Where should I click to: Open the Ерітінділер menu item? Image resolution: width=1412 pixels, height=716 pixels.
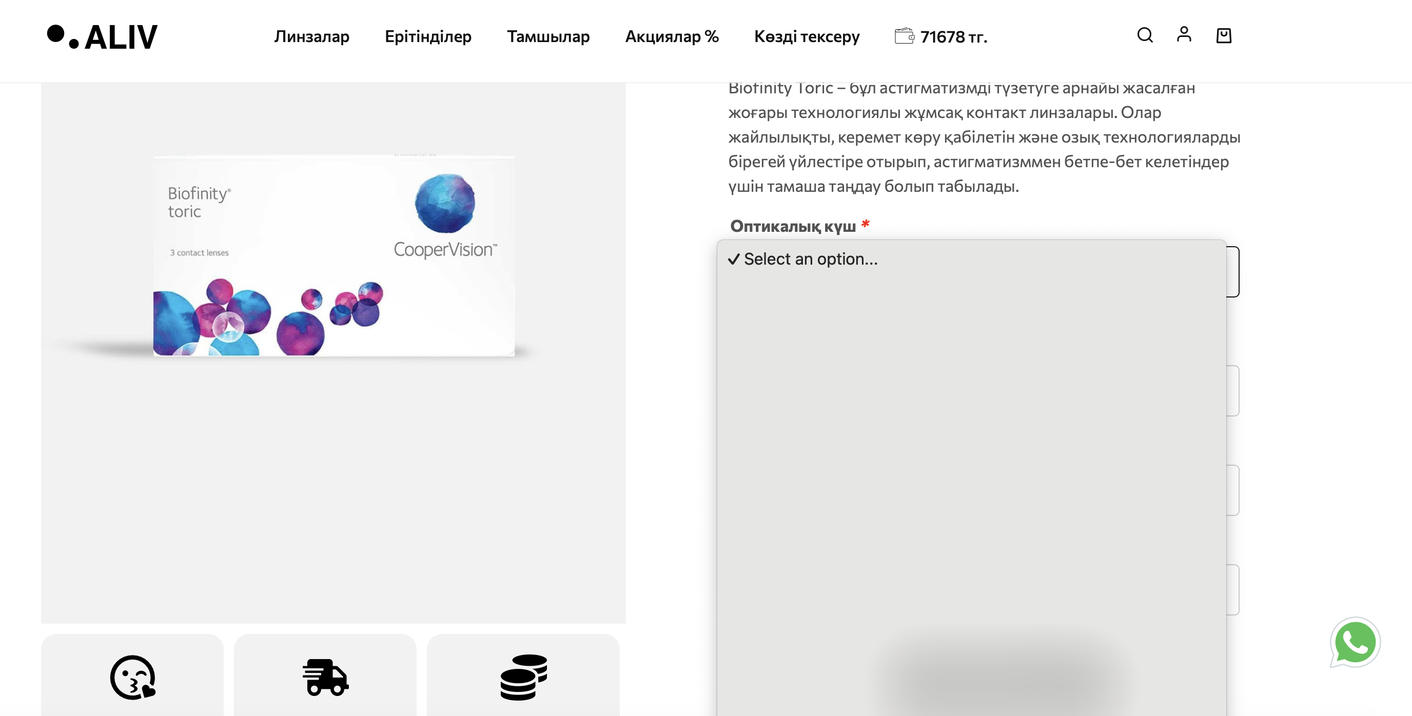tap(427, 37)
